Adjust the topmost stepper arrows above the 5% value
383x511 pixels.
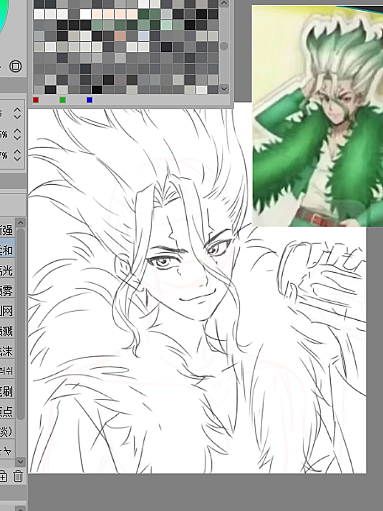(17, 113)
